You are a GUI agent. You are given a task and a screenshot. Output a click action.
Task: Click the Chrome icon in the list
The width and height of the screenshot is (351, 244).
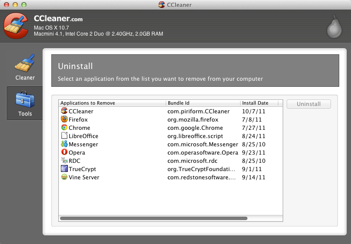(64, 128)
